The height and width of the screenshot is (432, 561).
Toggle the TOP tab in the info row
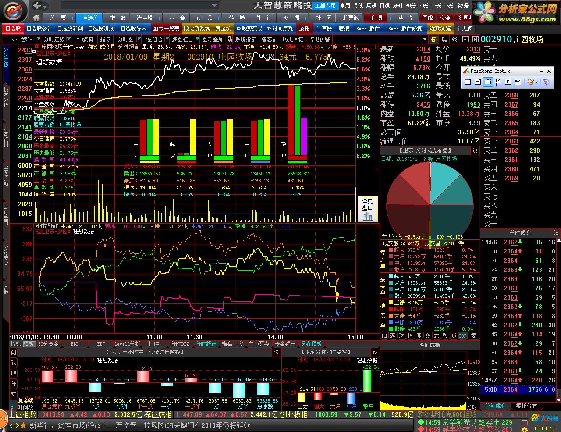coord(462,336)
